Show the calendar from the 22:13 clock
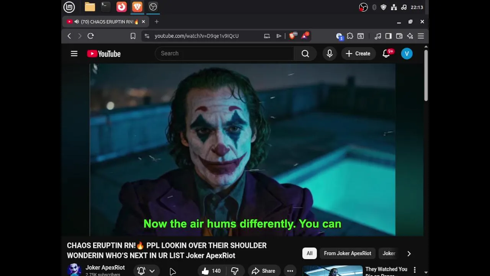490x276 pixels. (x=417, y=7)
